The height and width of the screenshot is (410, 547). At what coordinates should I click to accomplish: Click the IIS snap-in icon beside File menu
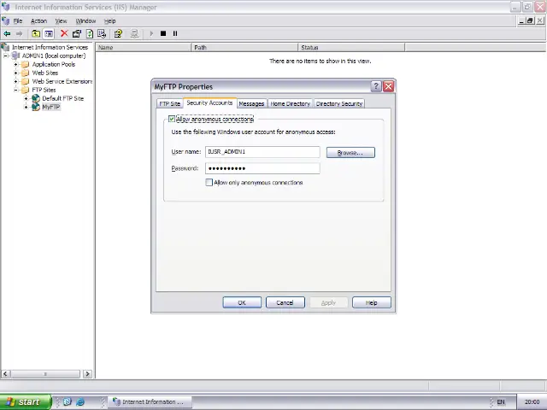[x=6, y=20]
